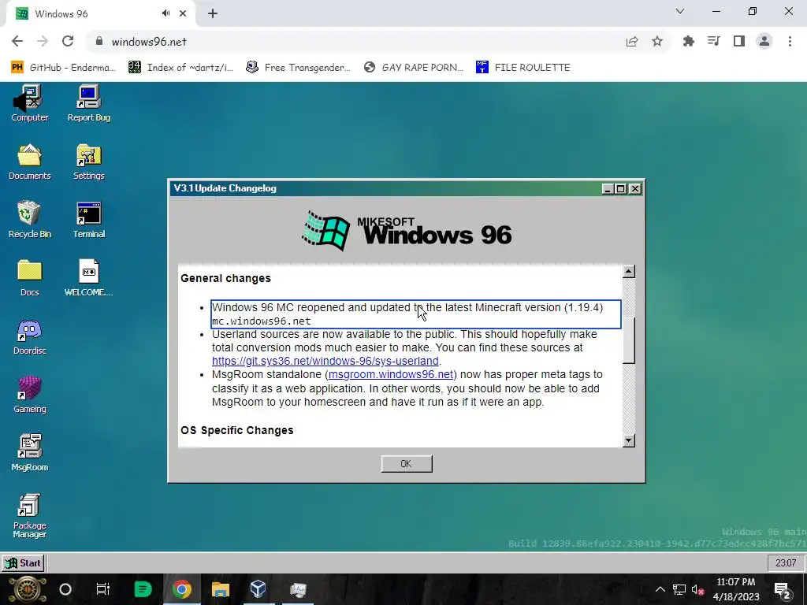Maximize the V3.1 Update Changelog window
Screen dimensions: 807x605
[621, 189]
